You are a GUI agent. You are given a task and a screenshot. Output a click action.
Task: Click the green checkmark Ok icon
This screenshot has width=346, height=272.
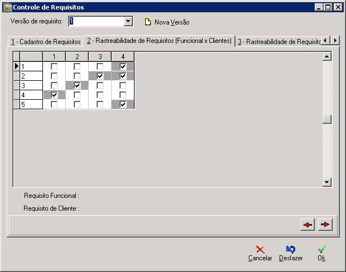[321, 249]
